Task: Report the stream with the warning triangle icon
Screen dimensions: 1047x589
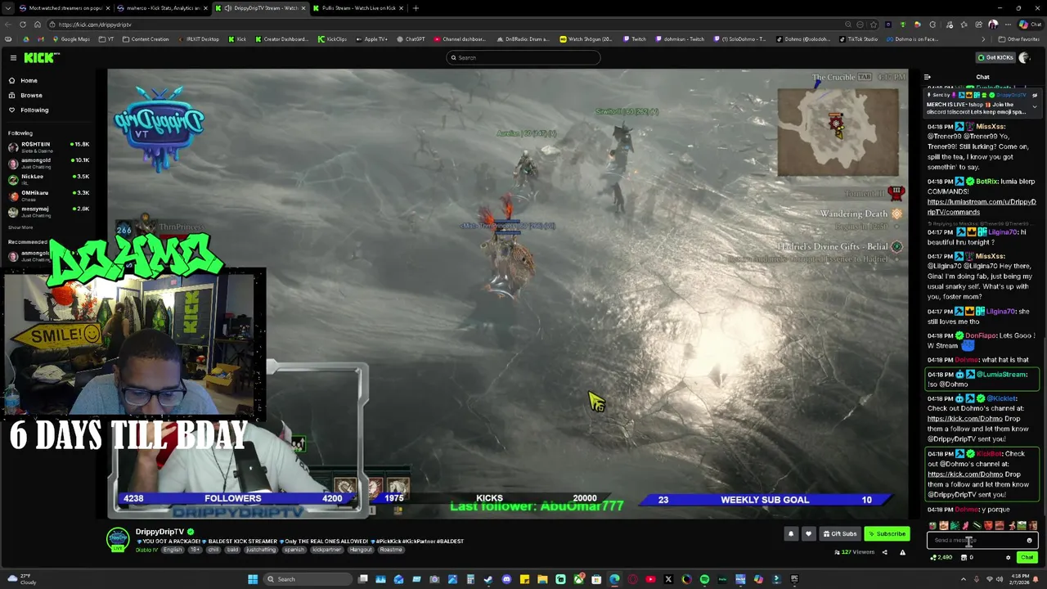Action: point(902,552)
